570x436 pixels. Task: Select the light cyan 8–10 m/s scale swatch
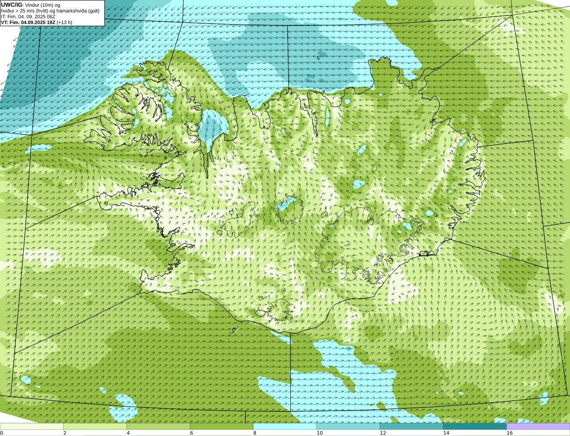(285, 426)
